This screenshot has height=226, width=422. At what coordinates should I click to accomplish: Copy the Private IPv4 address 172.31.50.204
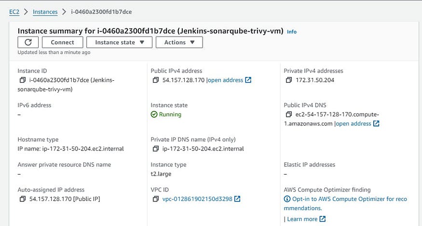pos(288,80)
